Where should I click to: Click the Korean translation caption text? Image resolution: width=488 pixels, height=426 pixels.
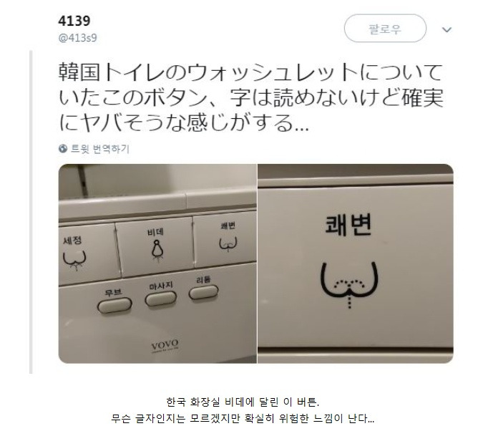(243, 410)
